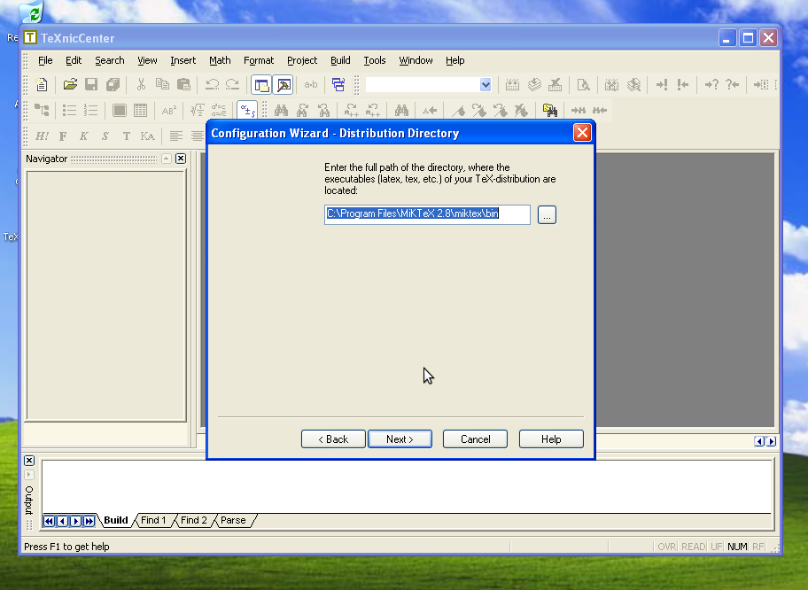Click the bulleted list icon

[x=70, y=110]
